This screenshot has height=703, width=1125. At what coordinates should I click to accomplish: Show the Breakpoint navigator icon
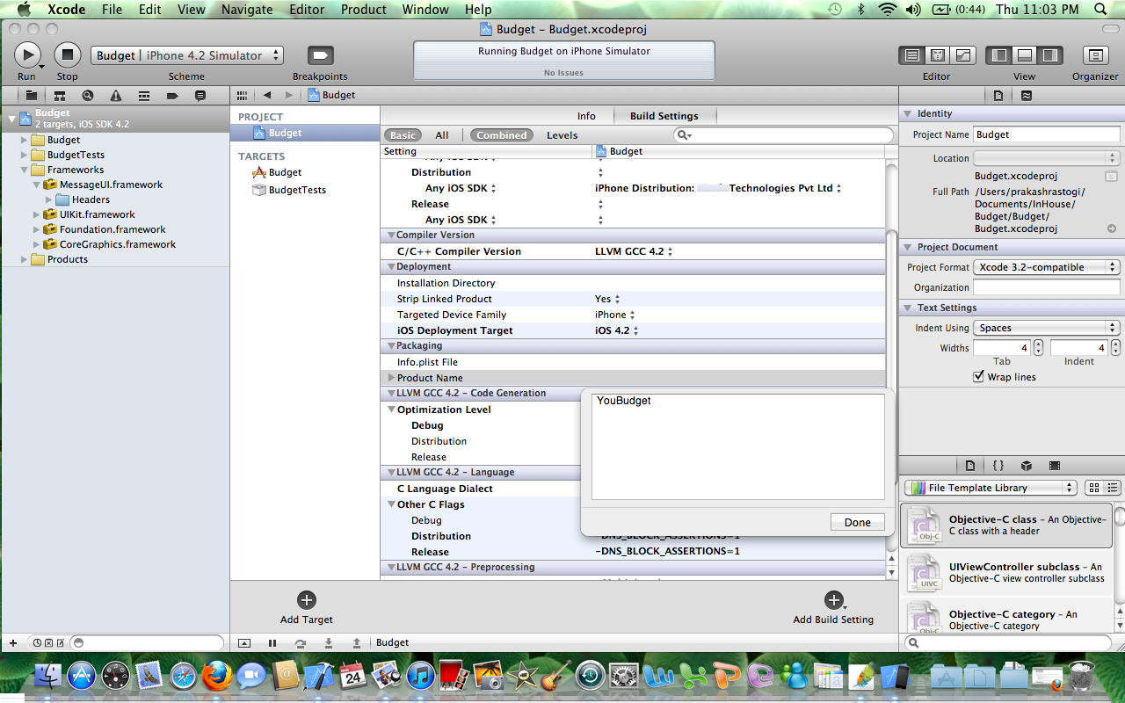click(172, 95)
